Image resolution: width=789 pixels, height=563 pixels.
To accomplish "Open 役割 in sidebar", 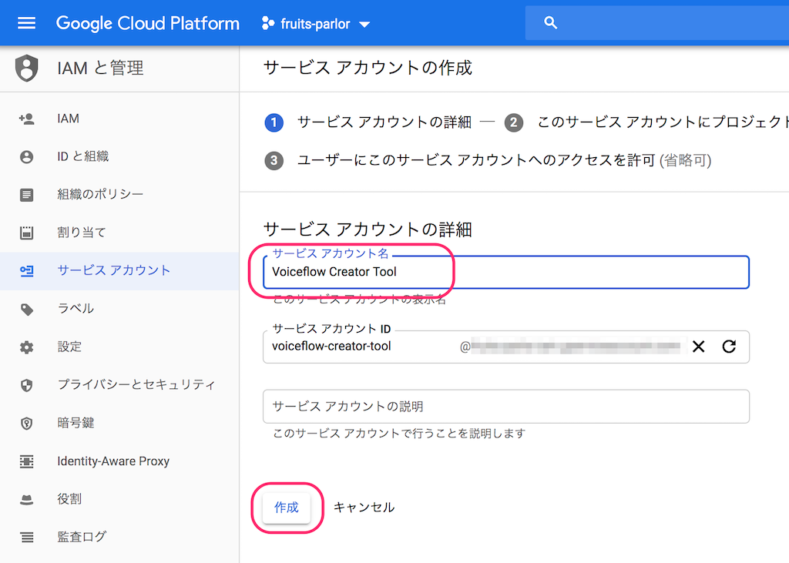I will (x=119, y=499).
